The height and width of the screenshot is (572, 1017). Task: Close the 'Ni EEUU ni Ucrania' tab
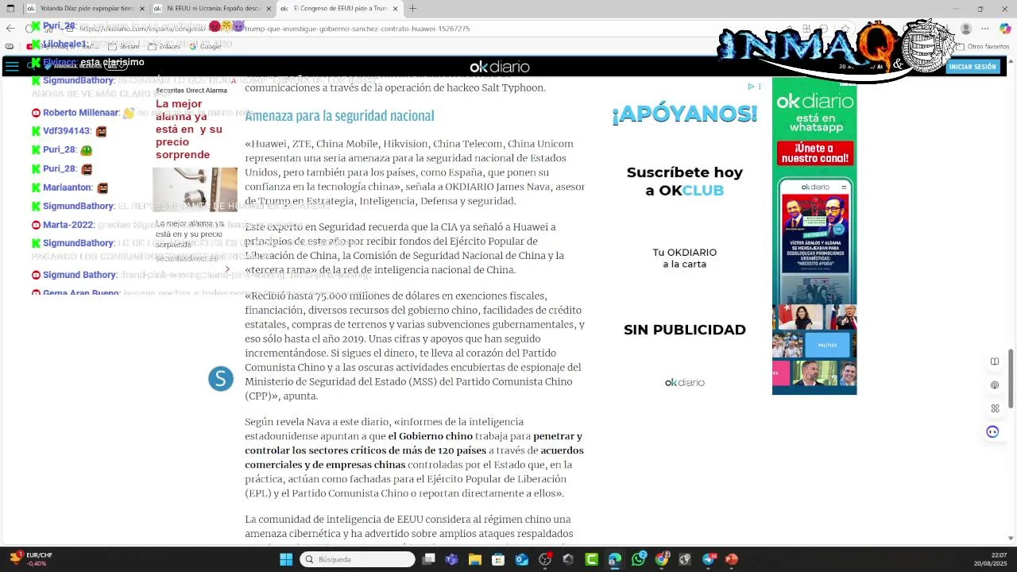[269, 9]
